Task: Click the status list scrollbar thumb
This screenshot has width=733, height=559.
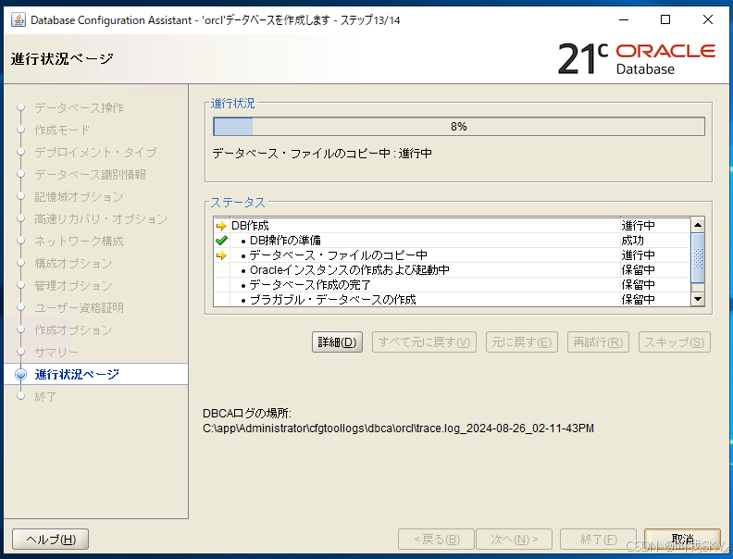Action: 698,257
